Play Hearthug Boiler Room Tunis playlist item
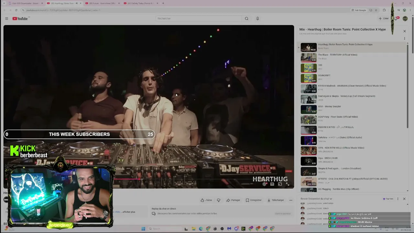This screenshot has height=233, width=414. point(352,47)
